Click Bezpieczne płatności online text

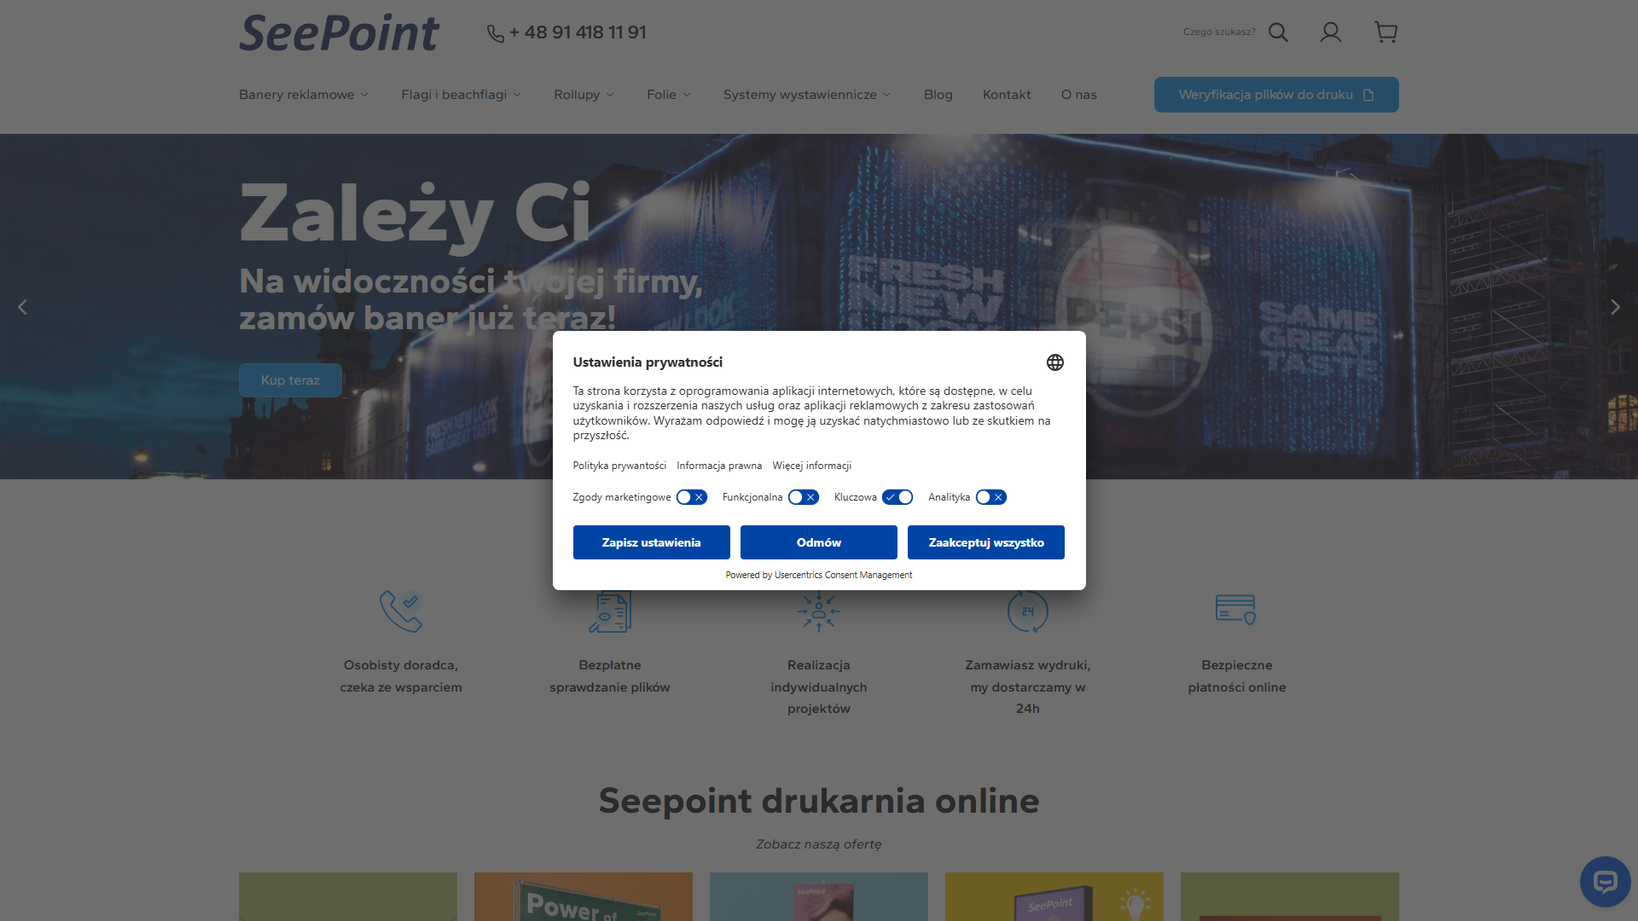pos(1236,676)
